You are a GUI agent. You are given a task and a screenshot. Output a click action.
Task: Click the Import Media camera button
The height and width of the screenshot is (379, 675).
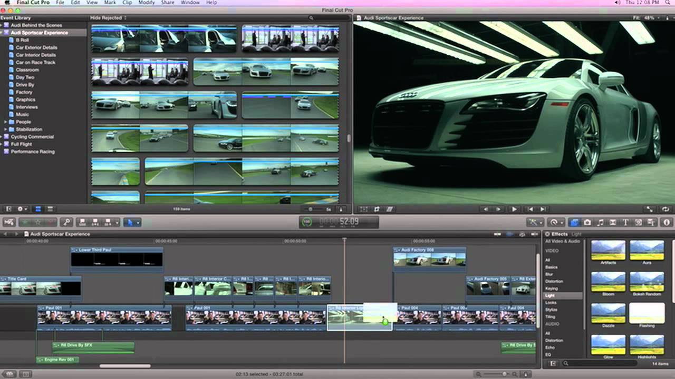pos(9,222)
